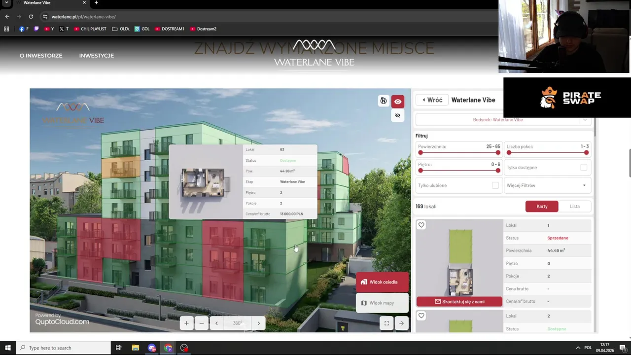Close the Waterlane Vibe tab

[x=84, y=3]
